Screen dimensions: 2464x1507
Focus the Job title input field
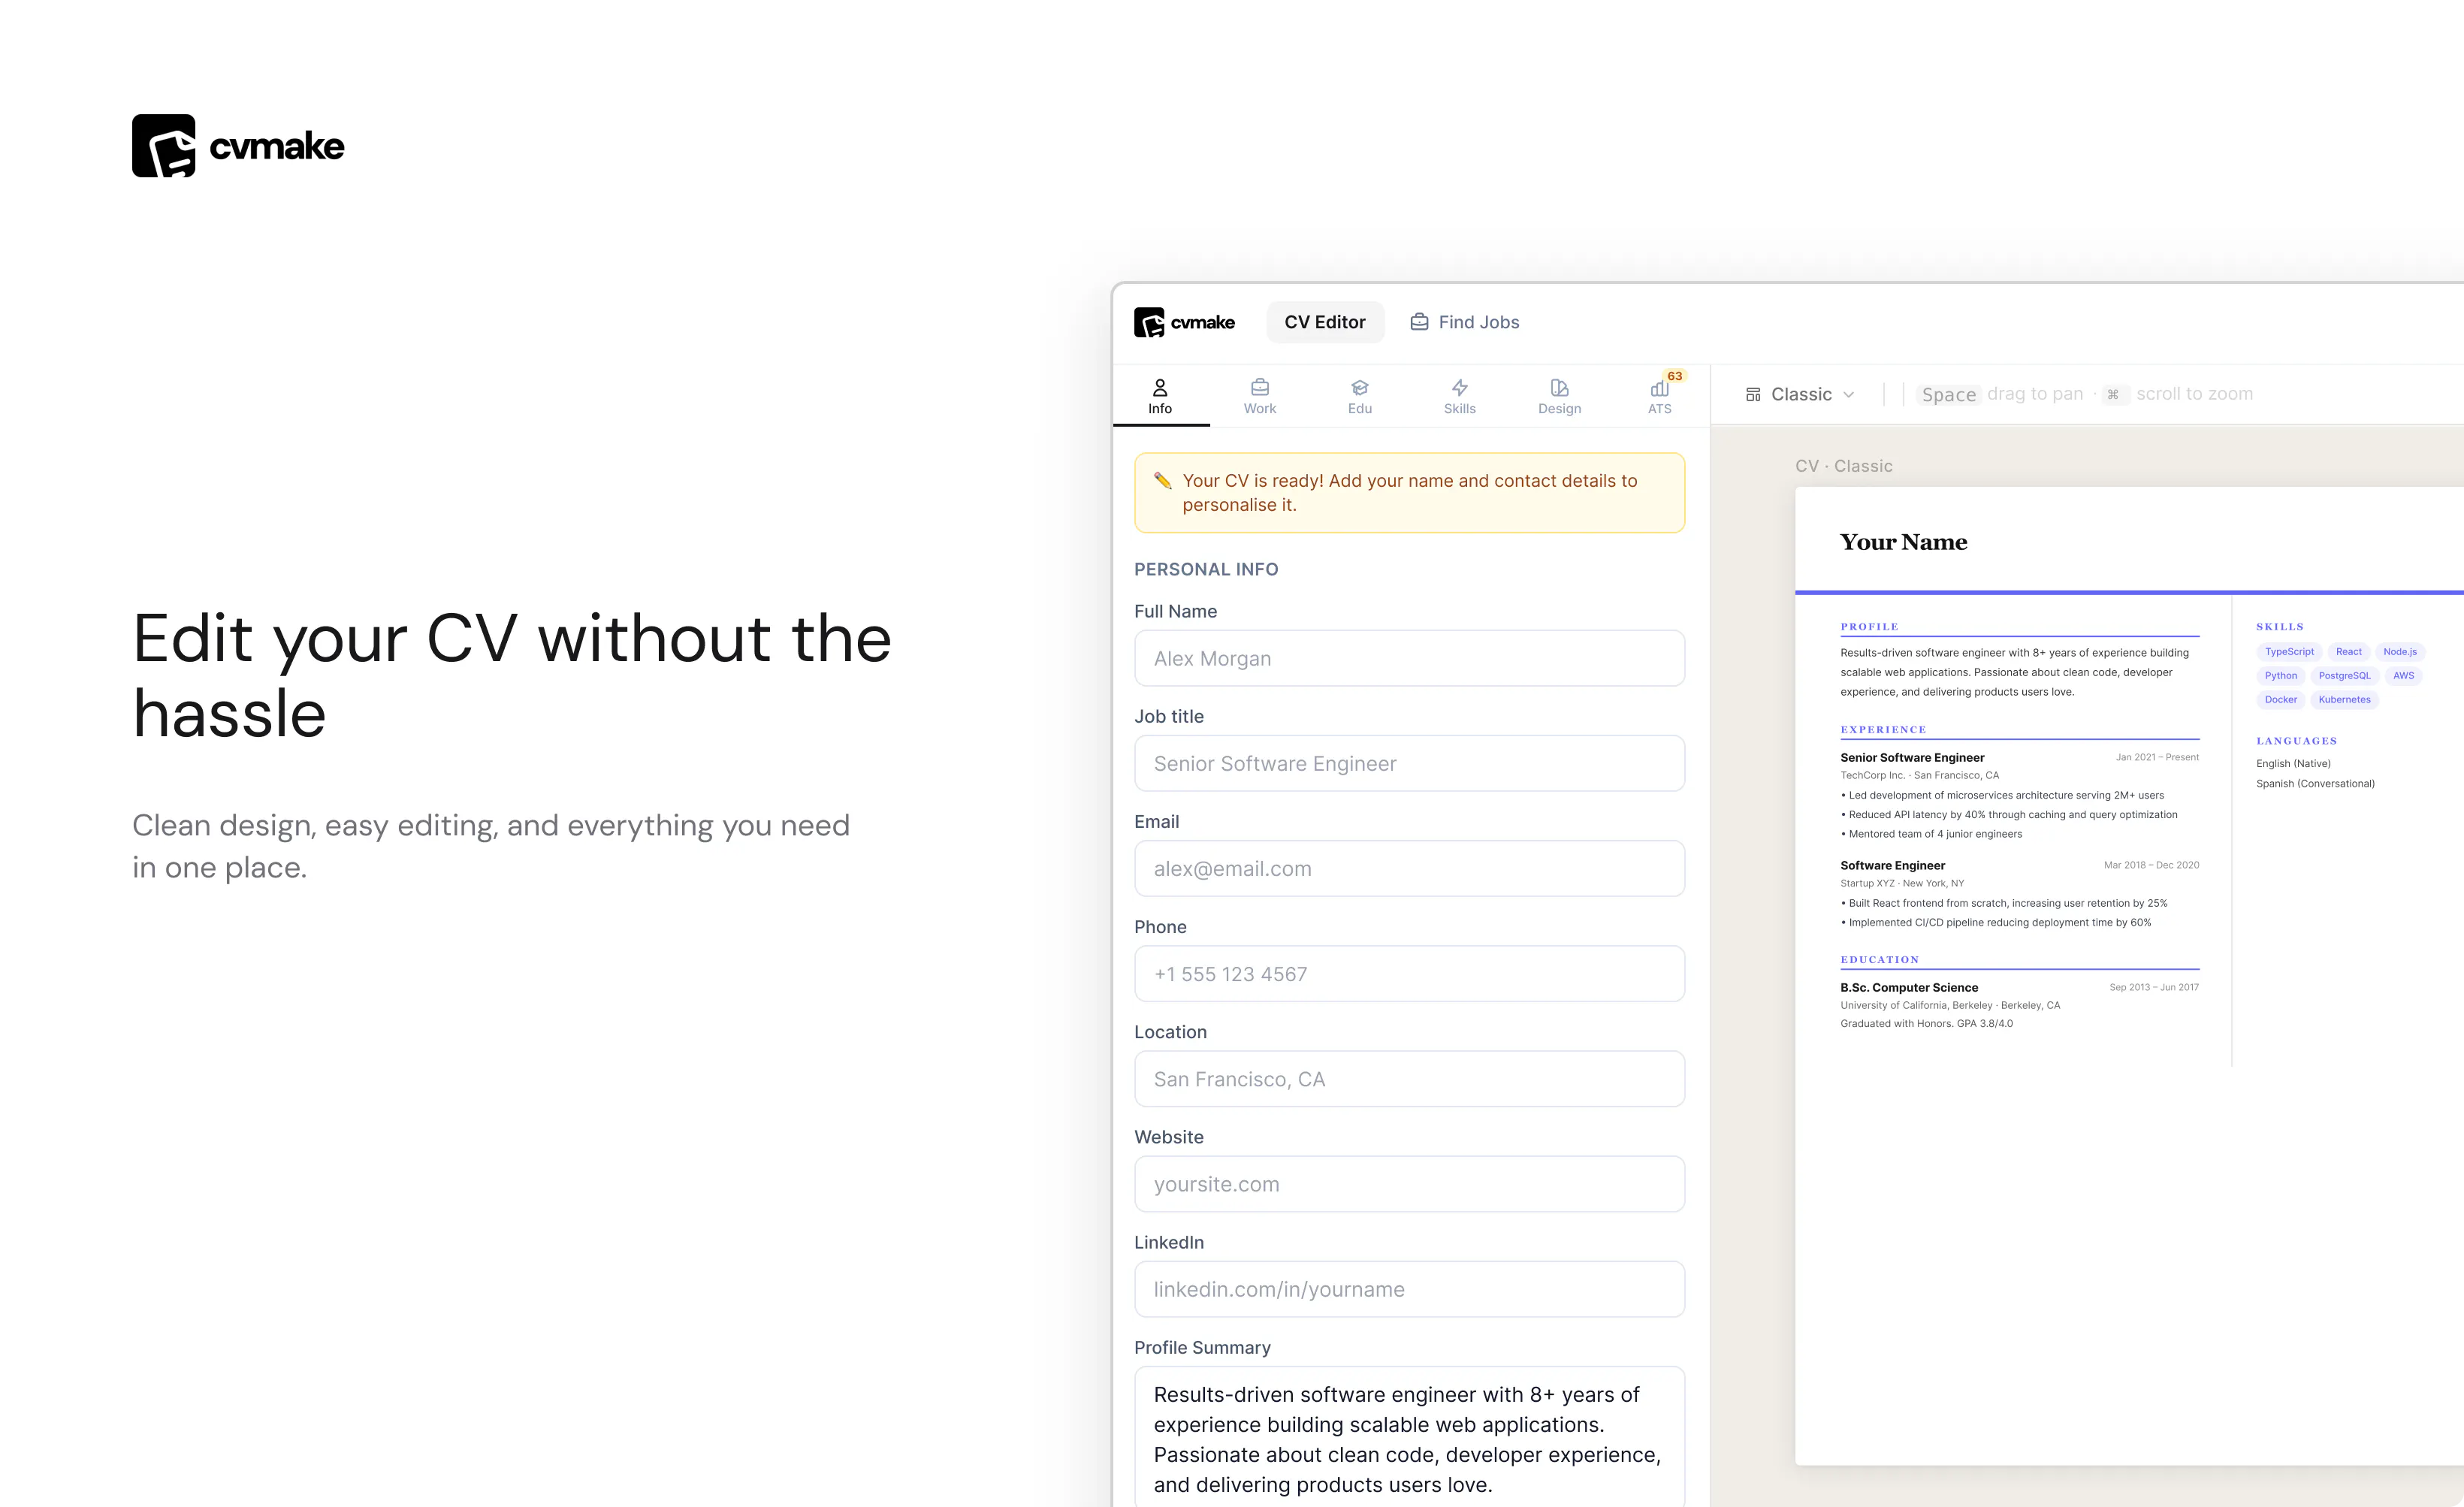[x=1409, y=763]
